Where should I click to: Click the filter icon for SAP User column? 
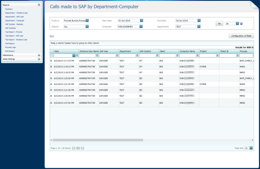(117, 56)
